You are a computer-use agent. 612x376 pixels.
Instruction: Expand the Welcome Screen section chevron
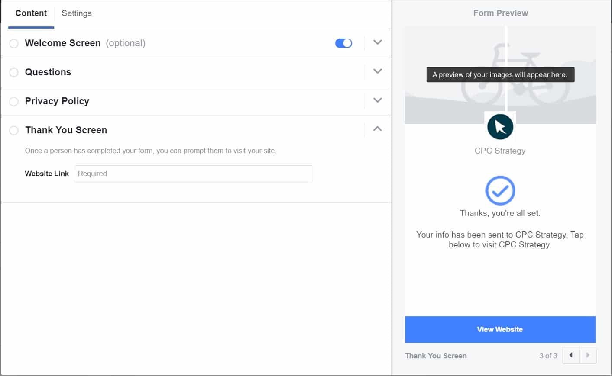pyautogui.click(x=377, y=42)
